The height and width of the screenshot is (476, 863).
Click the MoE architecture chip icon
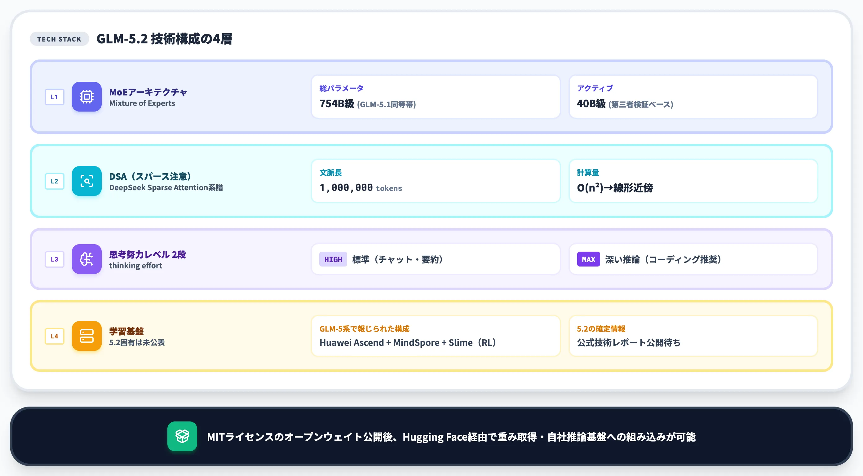pos(86,97)
